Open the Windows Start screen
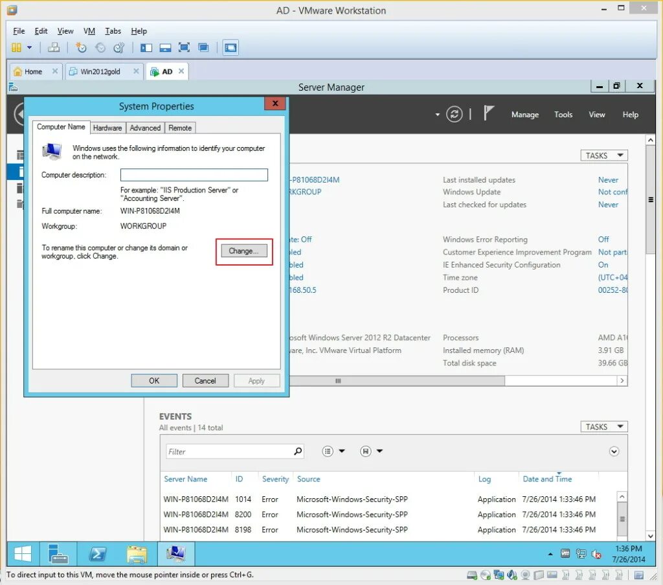Screen dimensions: 663x585 pyautogui.click(x=21, y=554)
